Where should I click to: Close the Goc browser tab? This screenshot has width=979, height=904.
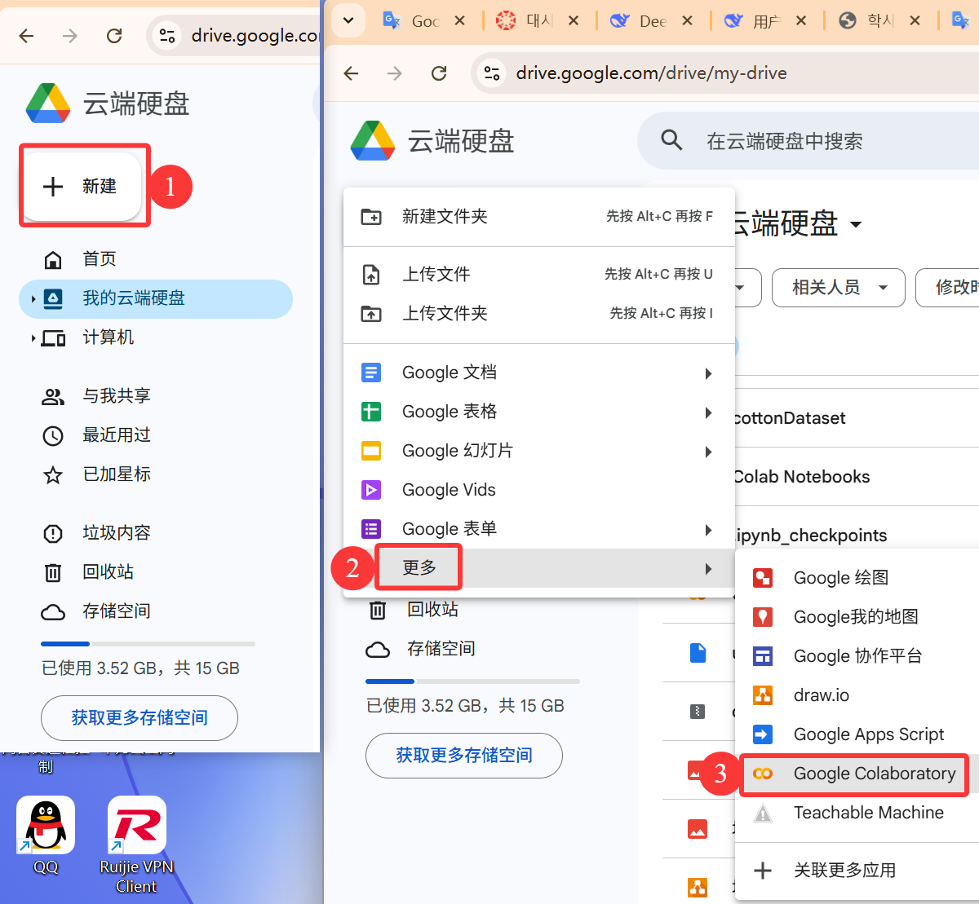click(x=460, y=21)
